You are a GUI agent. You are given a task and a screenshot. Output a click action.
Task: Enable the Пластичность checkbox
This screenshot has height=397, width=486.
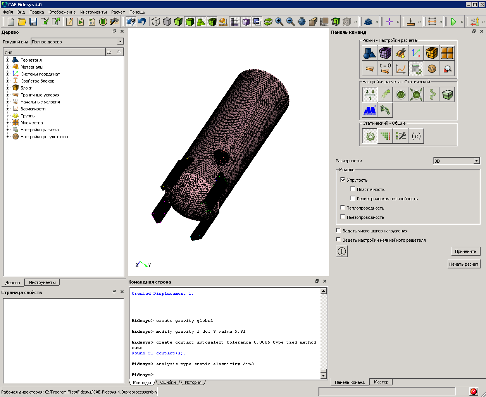(x=353, y=189)
